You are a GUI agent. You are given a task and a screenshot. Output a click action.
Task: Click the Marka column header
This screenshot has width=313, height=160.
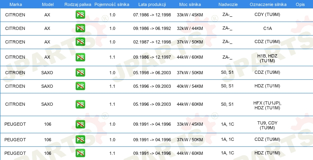[16, 4]
